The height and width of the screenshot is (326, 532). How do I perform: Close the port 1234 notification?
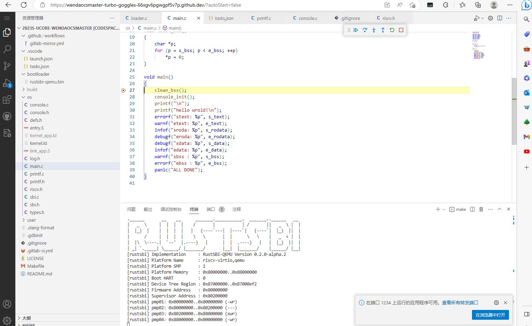(x=505, y=303)
